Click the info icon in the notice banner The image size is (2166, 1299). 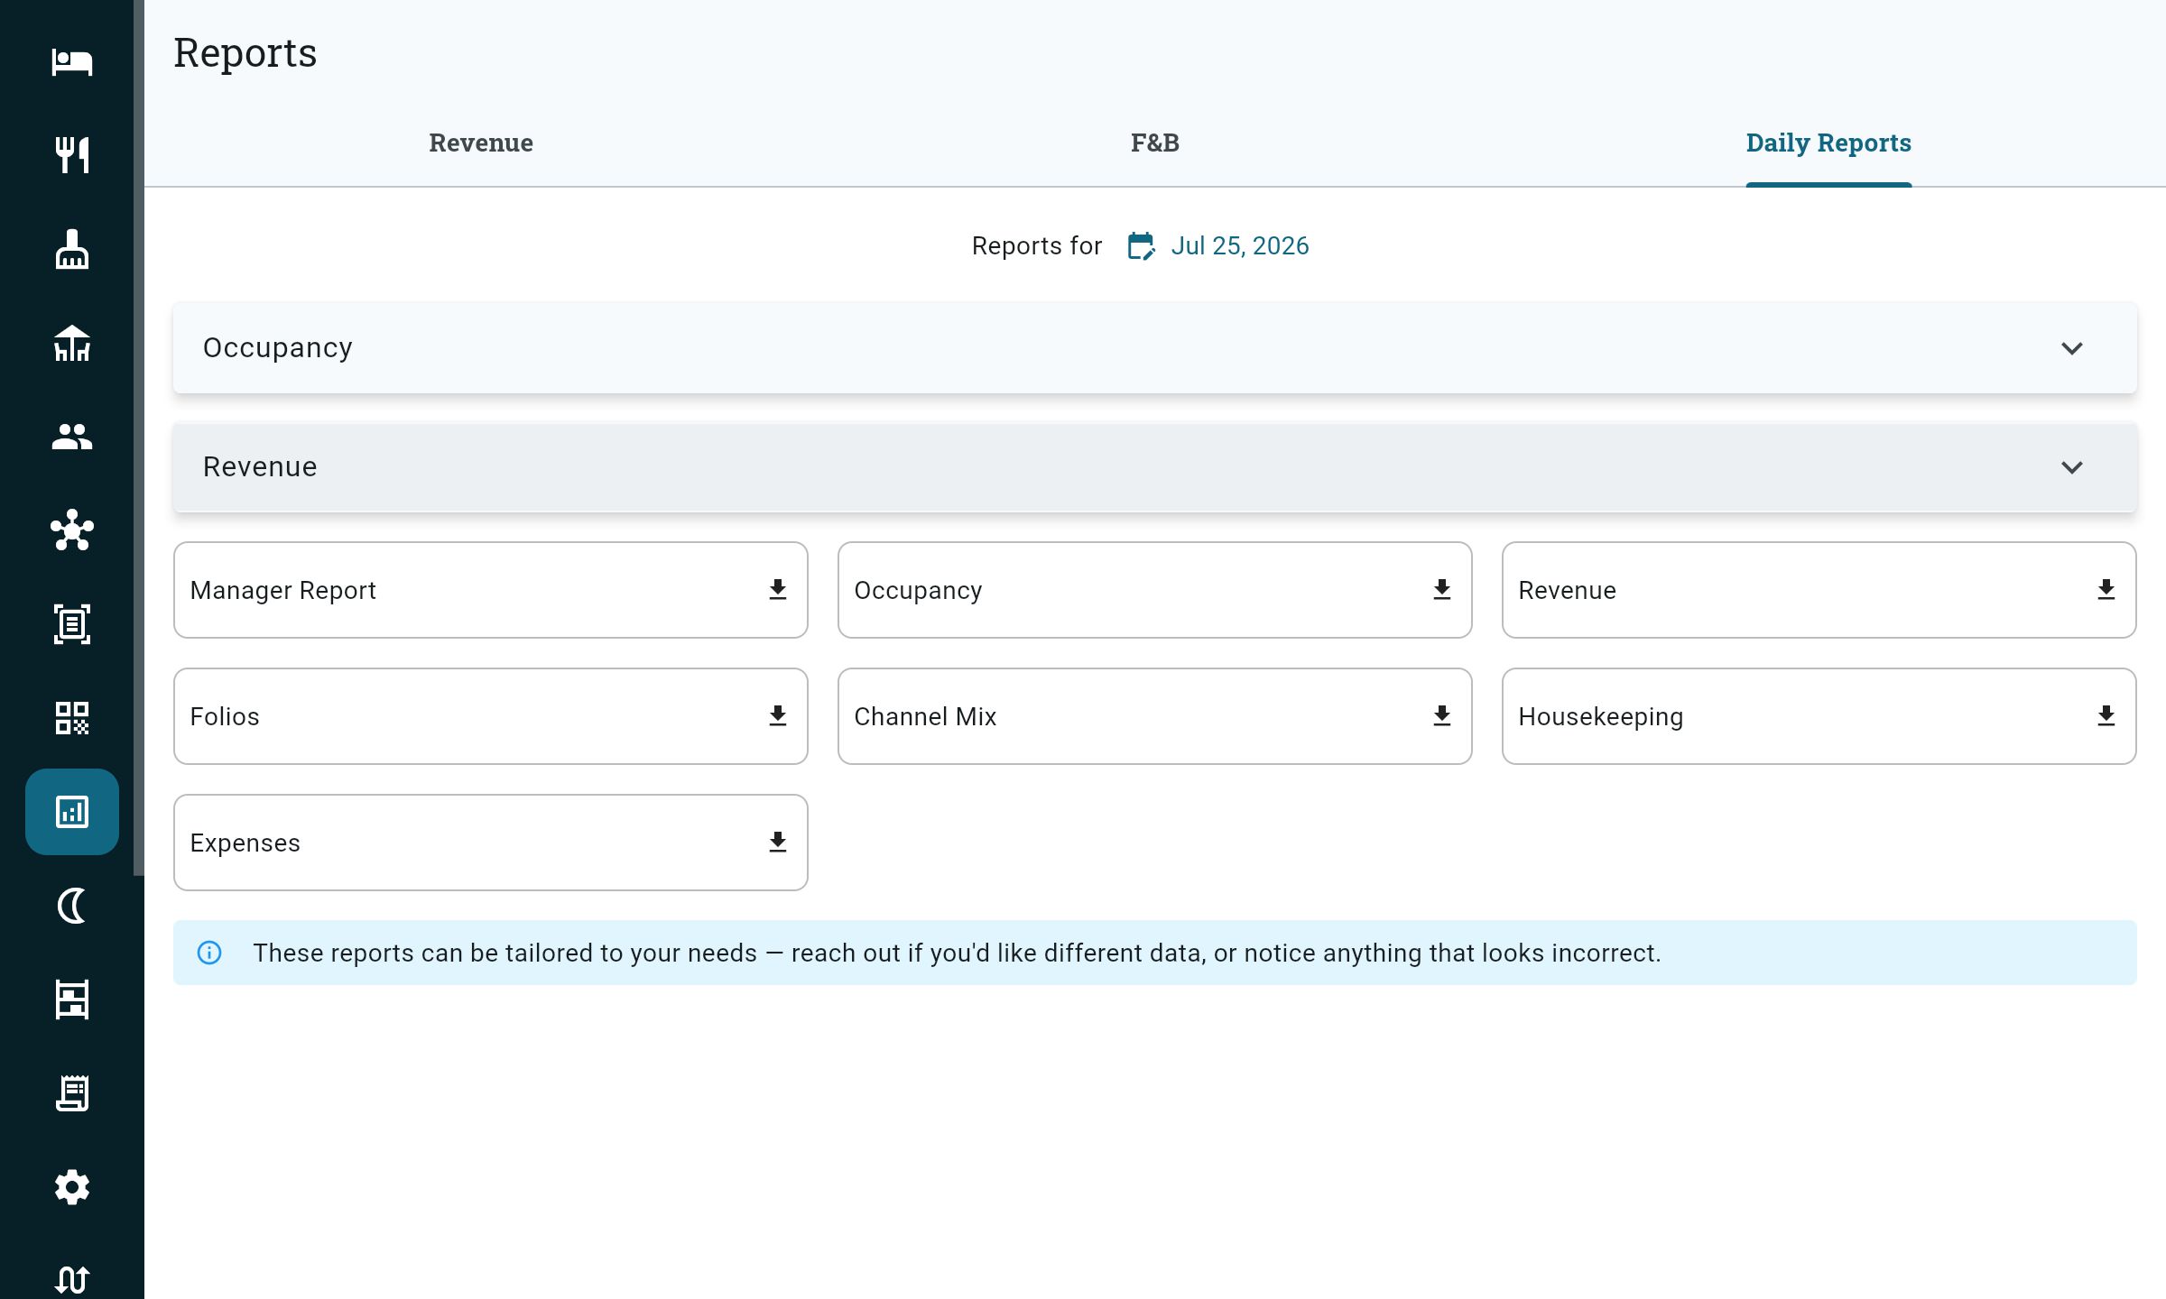[x=209, y=953]
